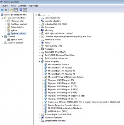124x125 pixels.
Task: Click the Back arrow toolbar icon
Action: tap(2, 10)
